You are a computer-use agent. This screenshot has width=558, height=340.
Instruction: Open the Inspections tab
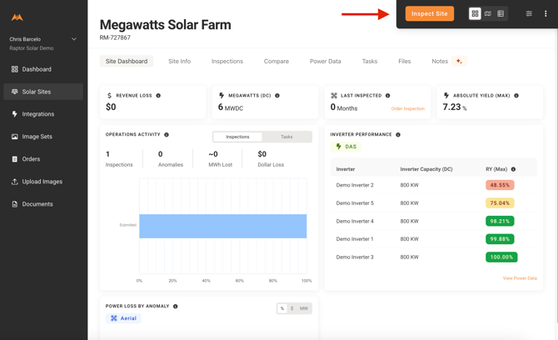[227, 61]
